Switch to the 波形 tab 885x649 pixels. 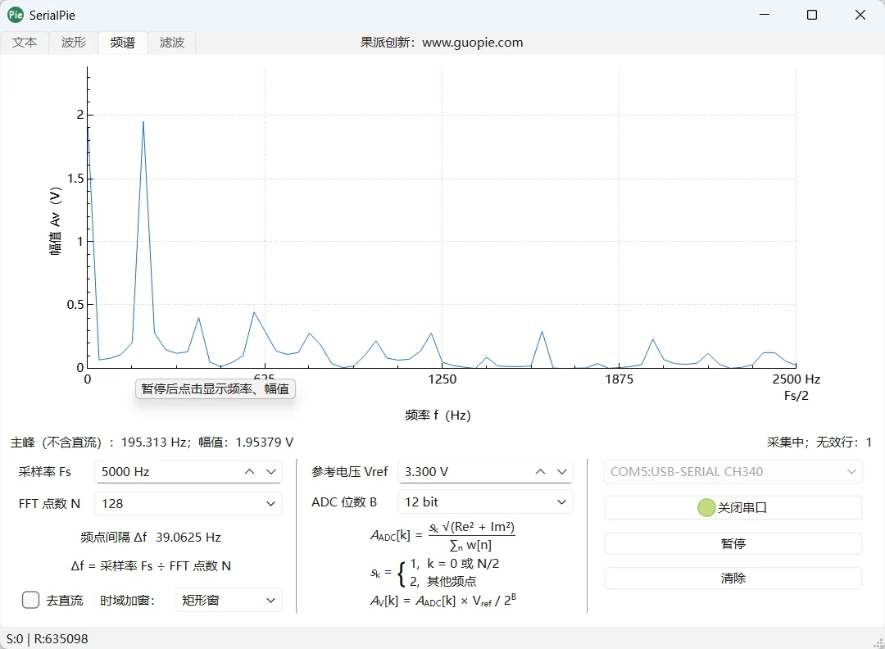pos(74,43)
